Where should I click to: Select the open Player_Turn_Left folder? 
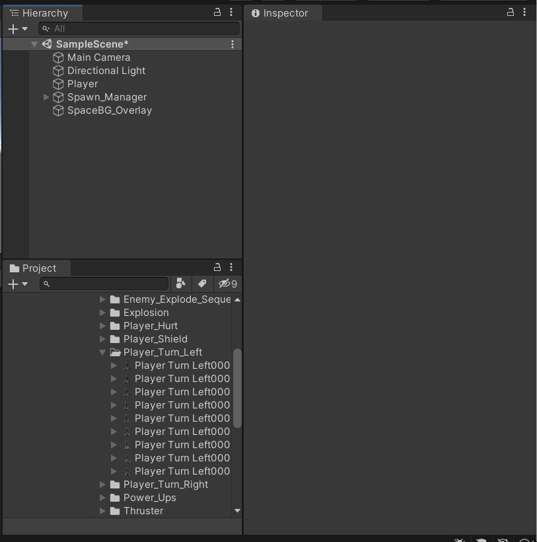click(x=162, y=352)
